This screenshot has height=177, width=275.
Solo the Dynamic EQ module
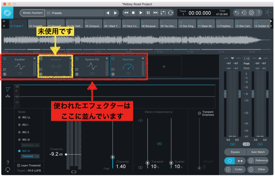point(77,74)
